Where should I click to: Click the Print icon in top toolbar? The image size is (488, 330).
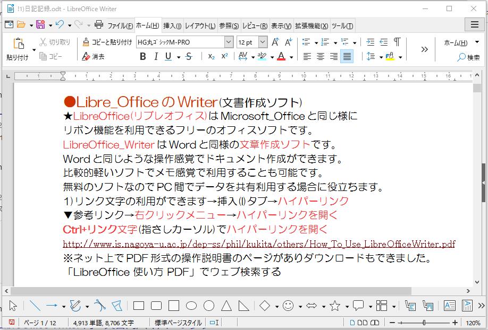tap(99, 24)
